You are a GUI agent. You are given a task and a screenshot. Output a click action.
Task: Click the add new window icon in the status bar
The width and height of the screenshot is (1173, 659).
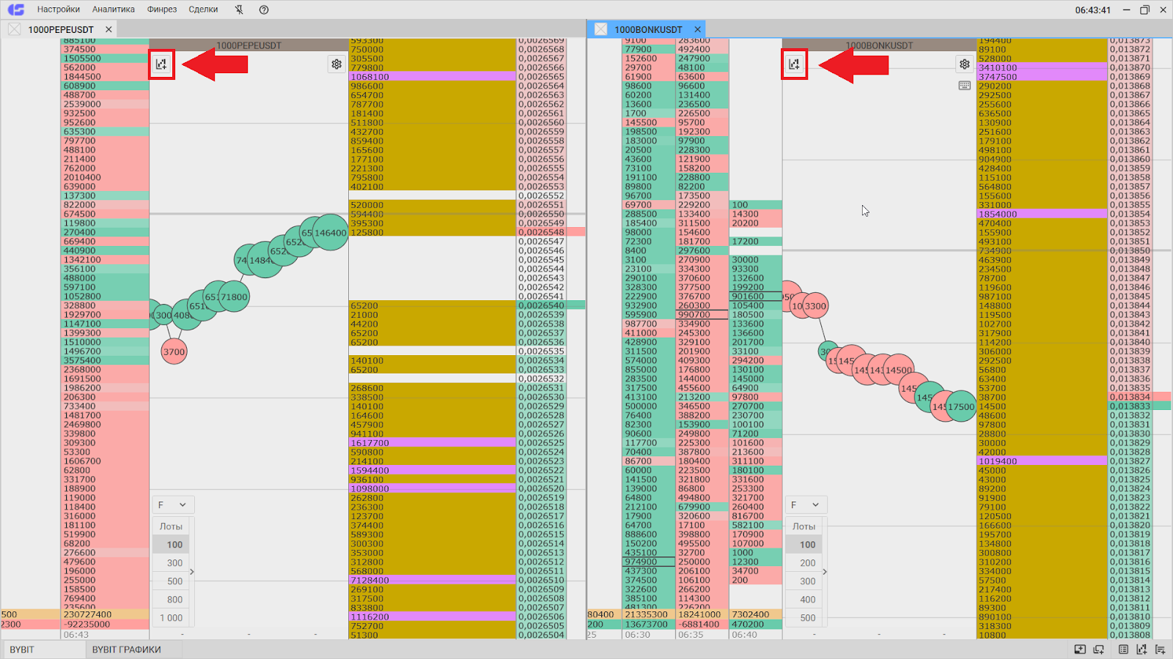tap(1098, 649)
